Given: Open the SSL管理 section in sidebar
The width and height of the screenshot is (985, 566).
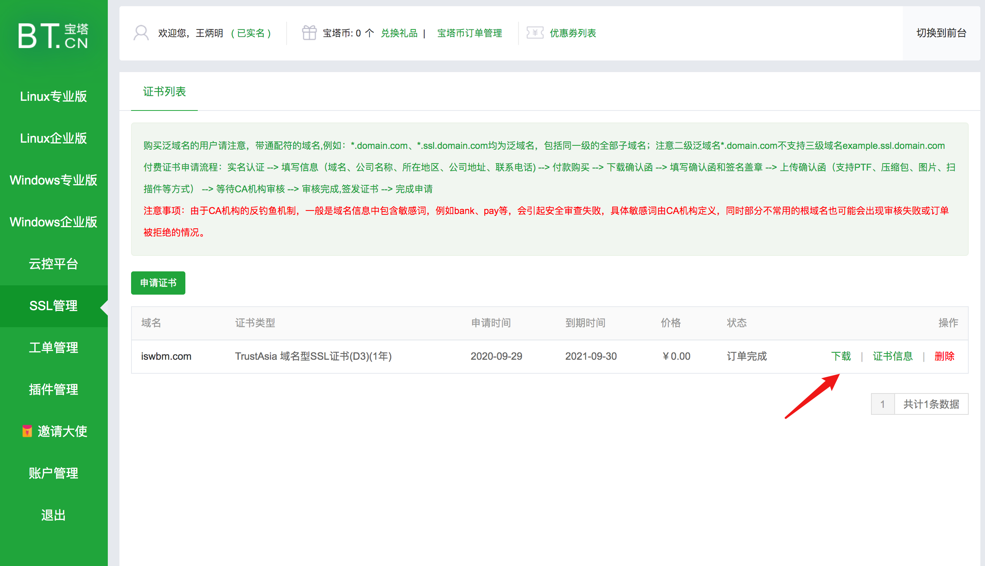Looking at the screenshot, I should (x=53, y=306).
